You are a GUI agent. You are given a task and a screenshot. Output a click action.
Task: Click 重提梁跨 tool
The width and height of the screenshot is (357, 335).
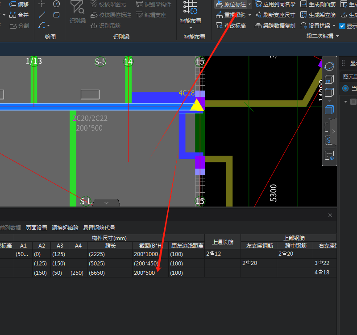231,15
